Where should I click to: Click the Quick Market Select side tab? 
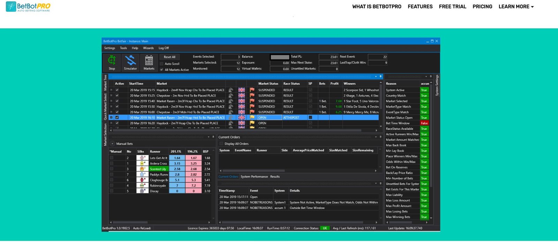click(x=105, y=107)
